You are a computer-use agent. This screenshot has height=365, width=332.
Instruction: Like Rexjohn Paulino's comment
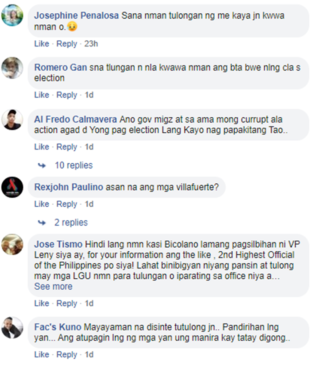click(x=42, y=204)
